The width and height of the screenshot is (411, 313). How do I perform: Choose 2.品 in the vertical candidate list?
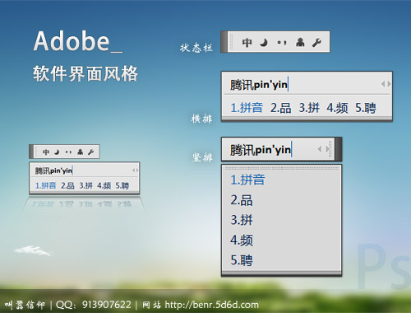(x=242, y=200)
